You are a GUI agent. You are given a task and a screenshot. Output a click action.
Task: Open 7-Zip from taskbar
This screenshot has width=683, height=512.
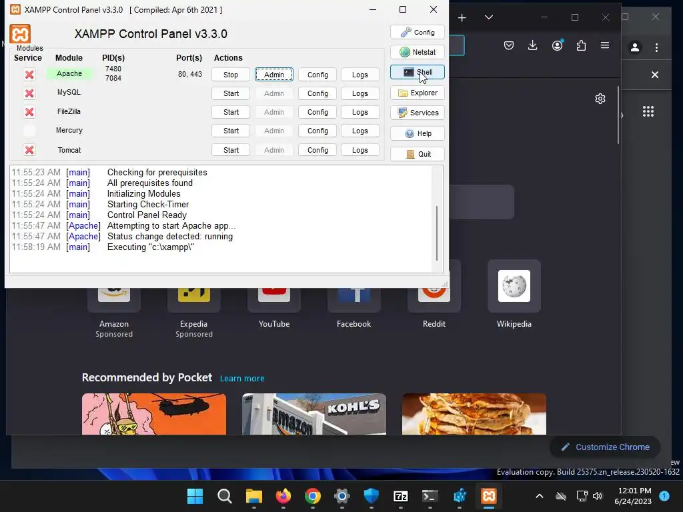click(x=401, y=496)
